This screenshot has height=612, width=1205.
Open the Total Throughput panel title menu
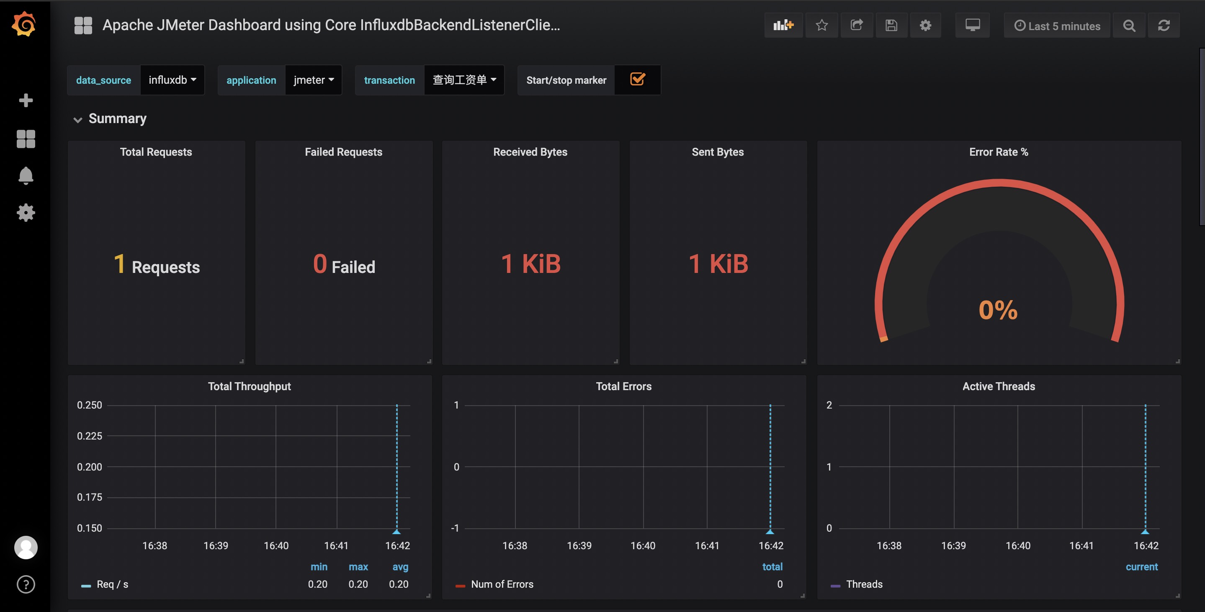249,386
